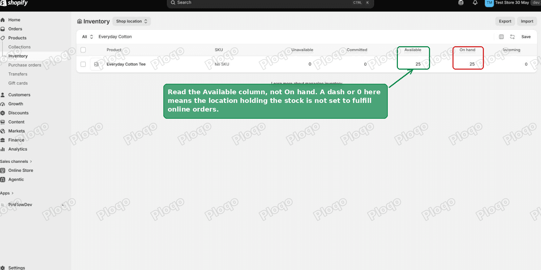Select Inventory in the sidebar
This screenshot has width=541, height=270.
[18, 56]
